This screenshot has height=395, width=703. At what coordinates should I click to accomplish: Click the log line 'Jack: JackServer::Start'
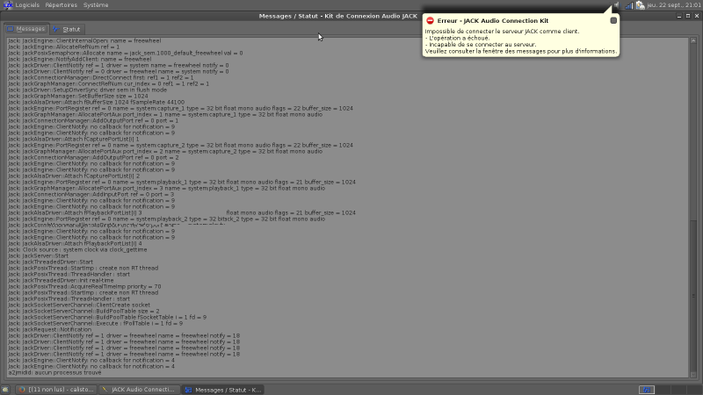click(38, 255)
